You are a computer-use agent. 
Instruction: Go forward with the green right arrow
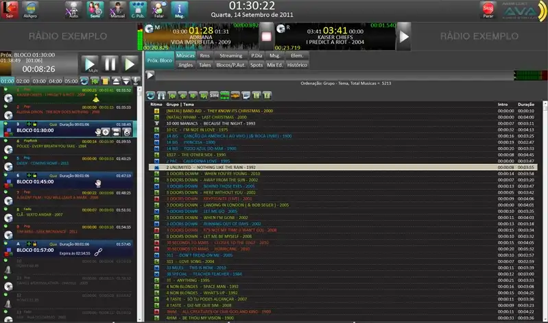[x=193, y=96]
